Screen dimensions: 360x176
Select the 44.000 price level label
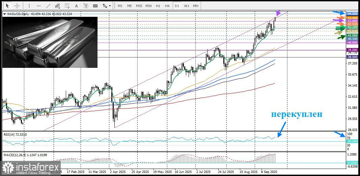point(352,14)
